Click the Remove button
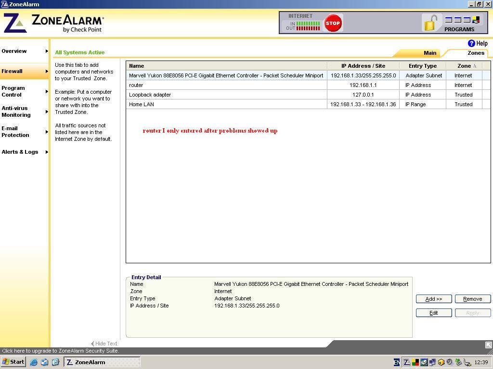The image size is (493, 369). coord(473,299)
